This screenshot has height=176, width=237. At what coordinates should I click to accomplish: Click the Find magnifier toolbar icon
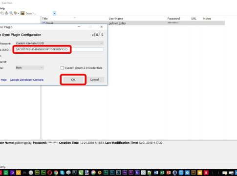coord(11,13)
